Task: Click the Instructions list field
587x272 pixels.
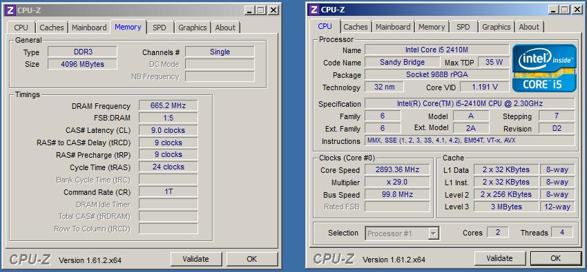Action: coord(470,140)
